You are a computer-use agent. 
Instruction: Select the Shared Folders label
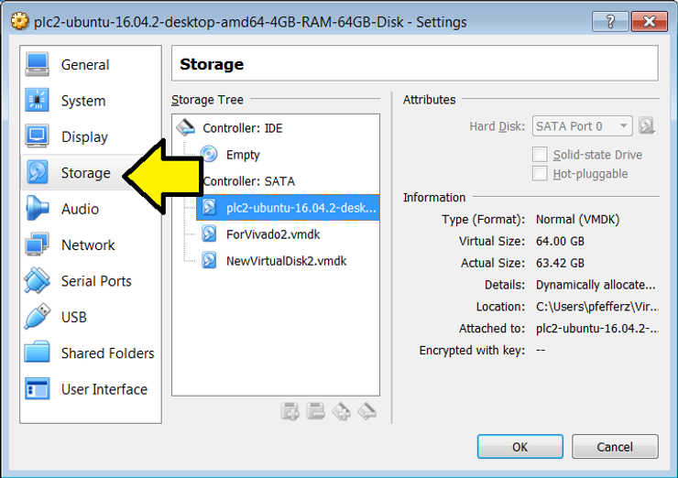[108, 353]
